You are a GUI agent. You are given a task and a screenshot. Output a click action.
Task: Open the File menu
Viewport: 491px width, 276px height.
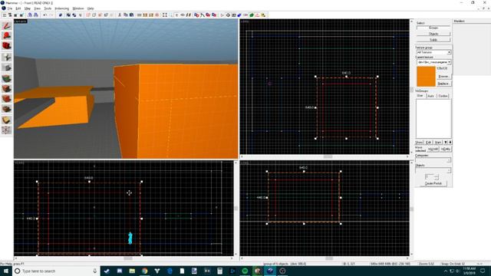click(x=9, y=8)
